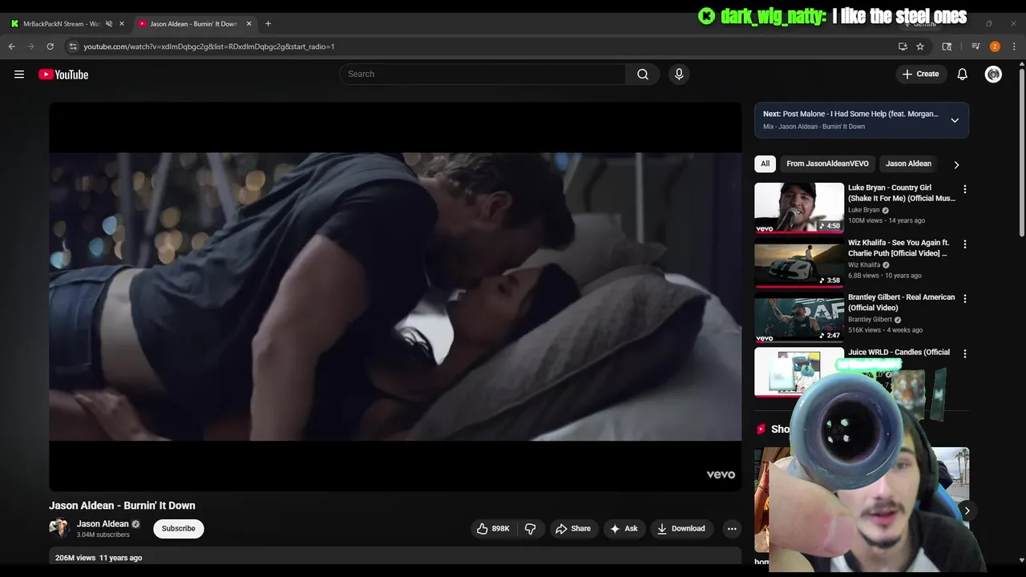Image resolution: width=1026 pixels, height=577 pixels.
Task: Show more filter chips arrow
Action: tap(956, 164)
